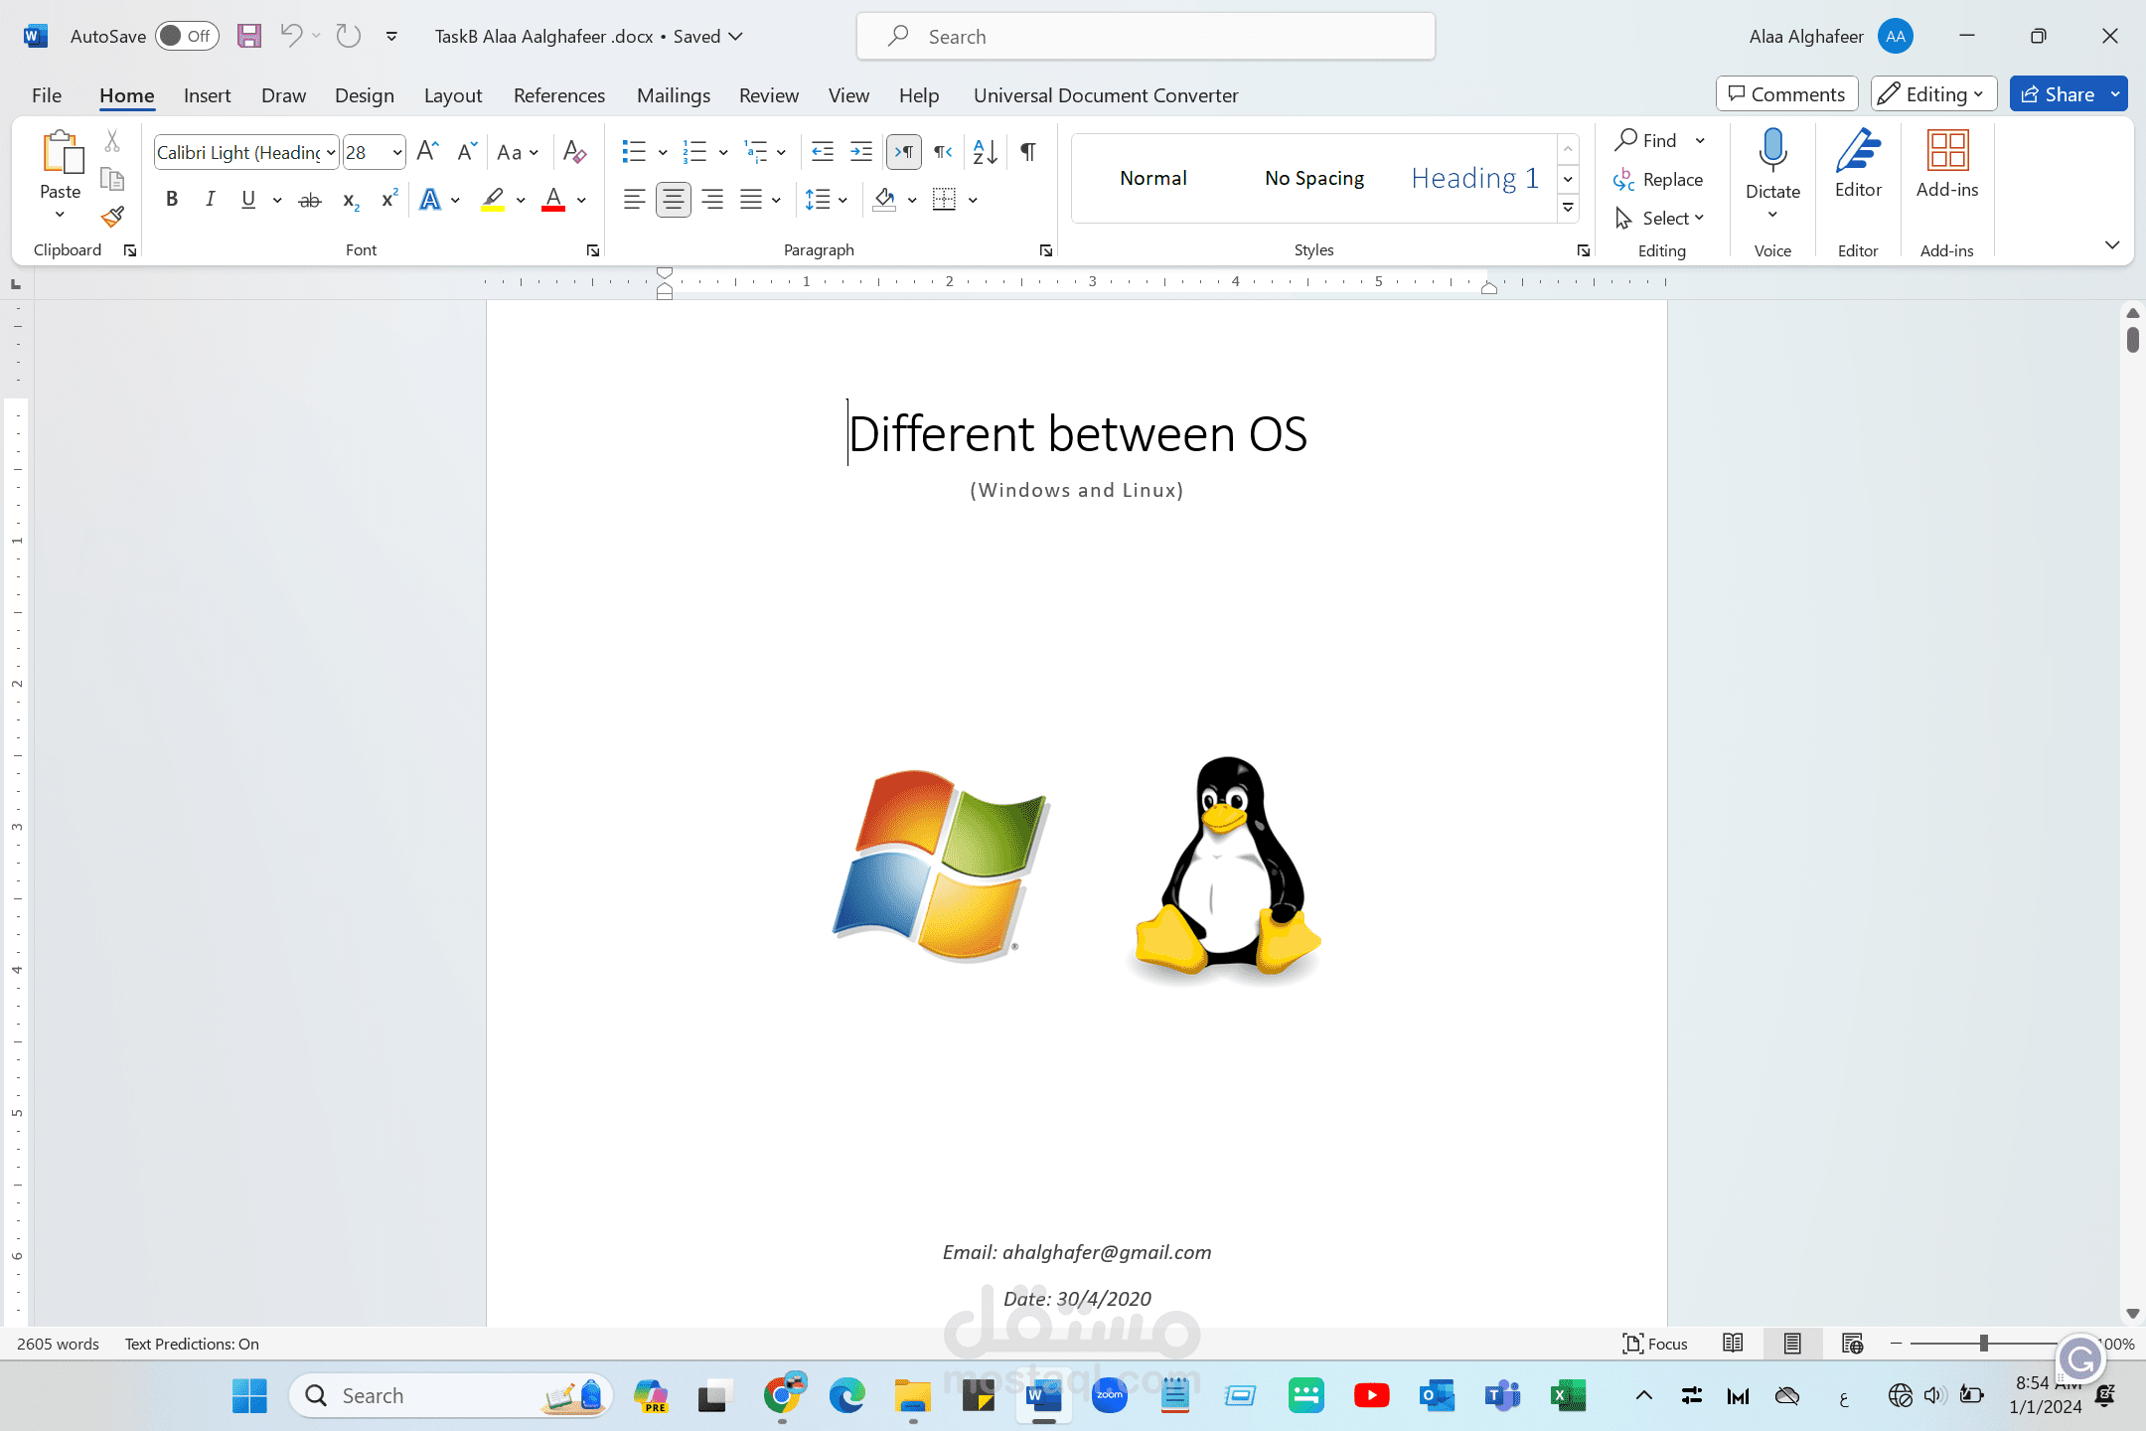Increase font size with grow icon

click(427, 151)
